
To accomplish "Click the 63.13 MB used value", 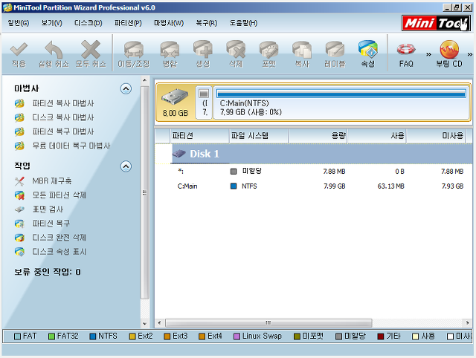I will tap(390, 186).
